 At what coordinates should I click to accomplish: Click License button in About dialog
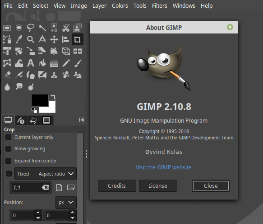158,186
